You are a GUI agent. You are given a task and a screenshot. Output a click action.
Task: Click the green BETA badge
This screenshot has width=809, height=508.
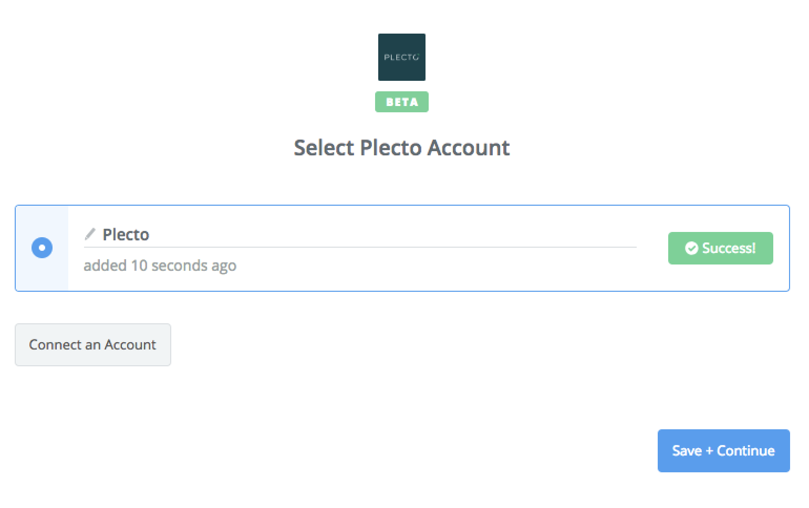(x=402, y=102)
